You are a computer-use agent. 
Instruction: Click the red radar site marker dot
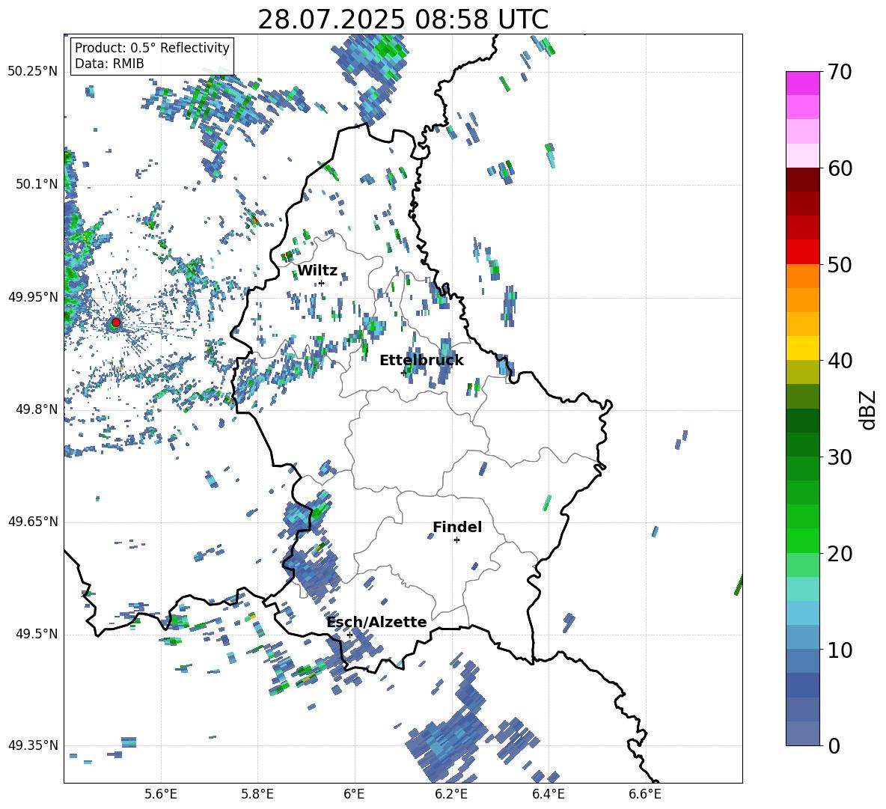coord(116,323)
